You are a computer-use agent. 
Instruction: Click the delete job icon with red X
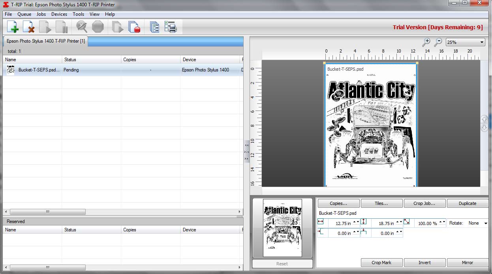point(28,27)
